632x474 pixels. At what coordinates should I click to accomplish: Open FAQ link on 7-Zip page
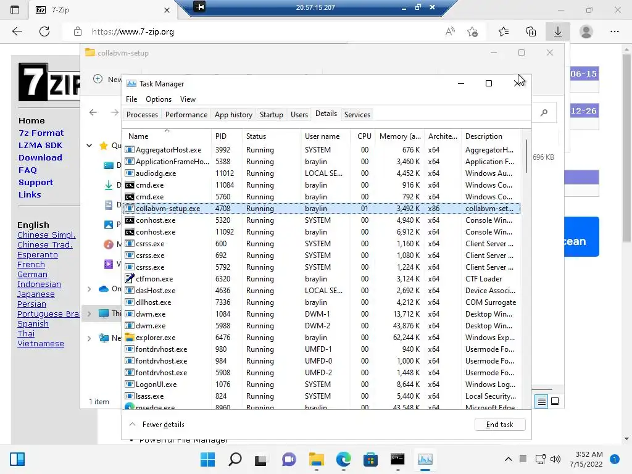click(27, 170)
